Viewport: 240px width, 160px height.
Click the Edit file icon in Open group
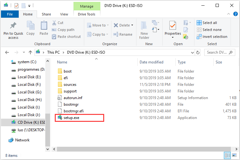(186, 30)
